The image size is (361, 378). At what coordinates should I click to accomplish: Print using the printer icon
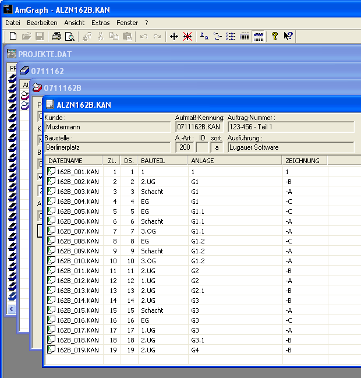point(56,36)
